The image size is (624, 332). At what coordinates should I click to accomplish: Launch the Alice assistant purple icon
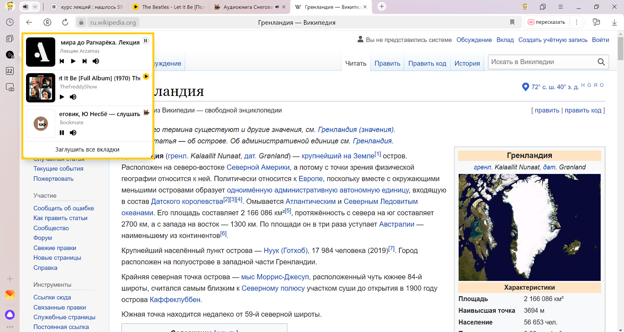click(10, 314)
